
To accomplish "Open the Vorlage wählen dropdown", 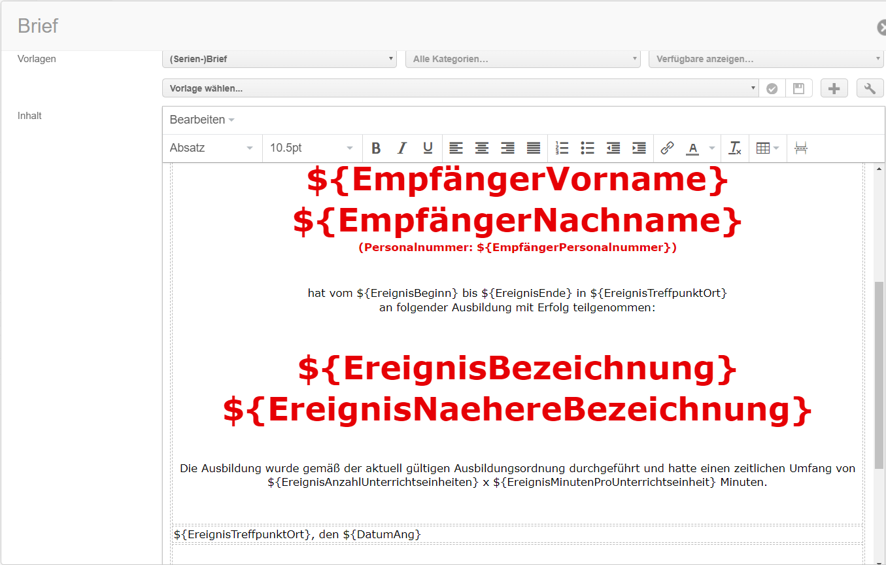I will point(460,88).
